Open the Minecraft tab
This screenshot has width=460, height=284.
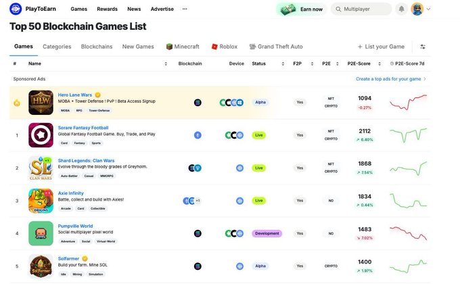[183, 47]
